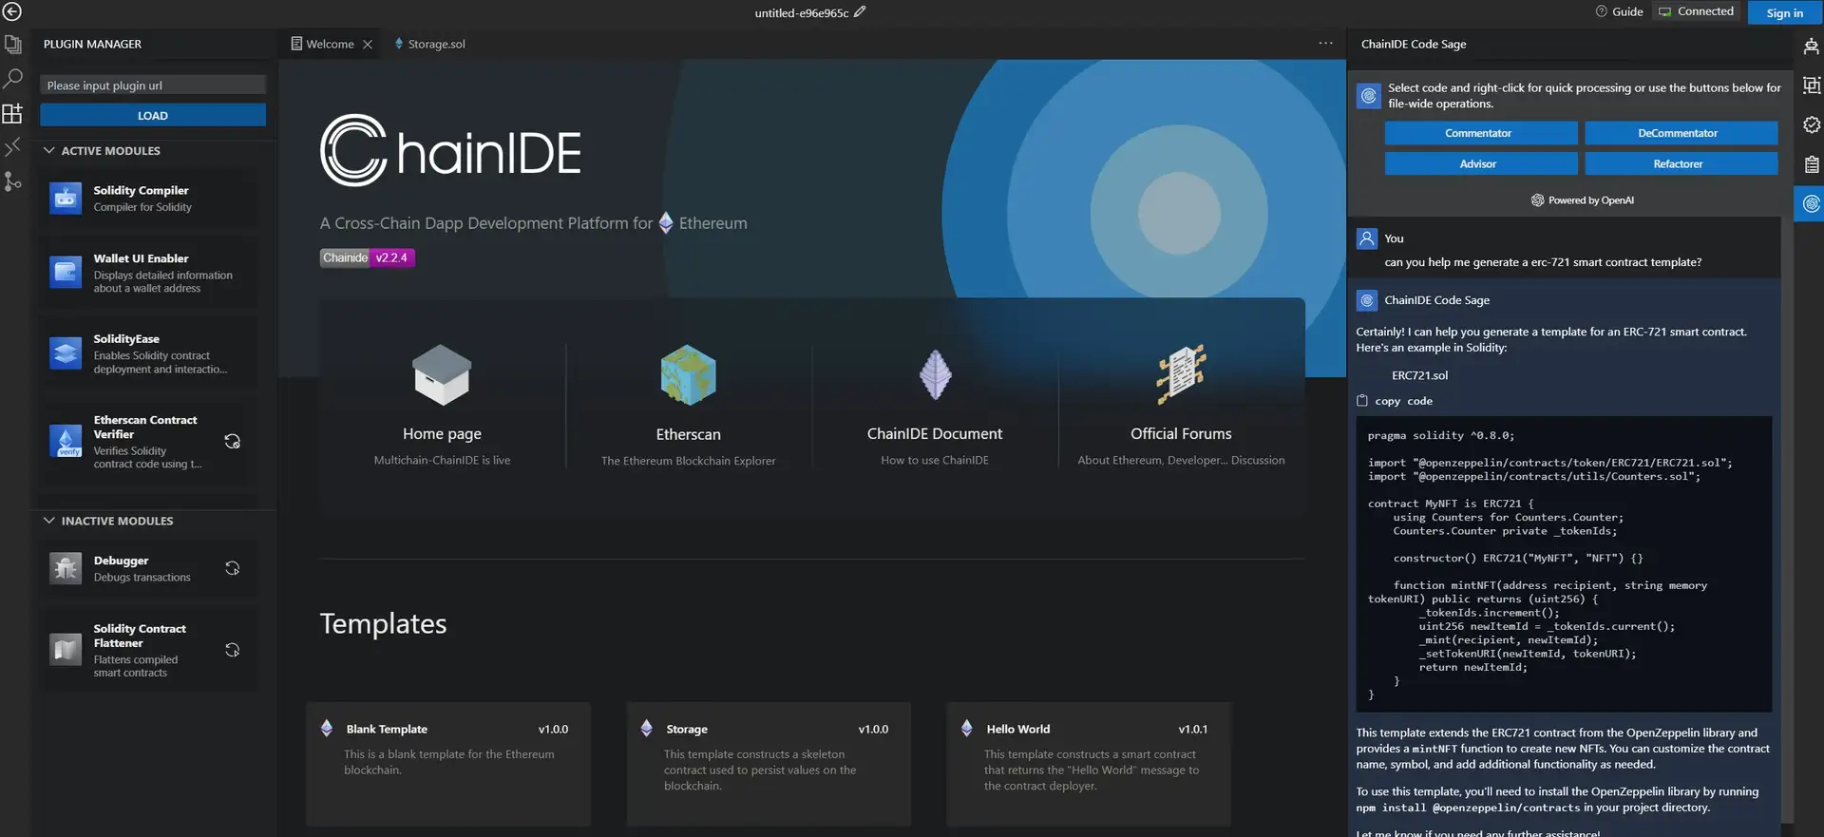The width and height of the screenshot is (1824, 837).
Task: Collapse the Inactive Modules section
Action: coord(49,521)
